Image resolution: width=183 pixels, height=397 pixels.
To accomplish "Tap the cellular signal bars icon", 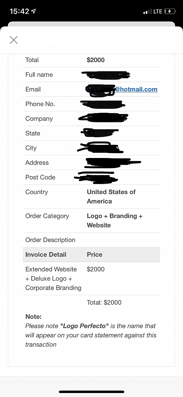I will click(x=147, y=12).
